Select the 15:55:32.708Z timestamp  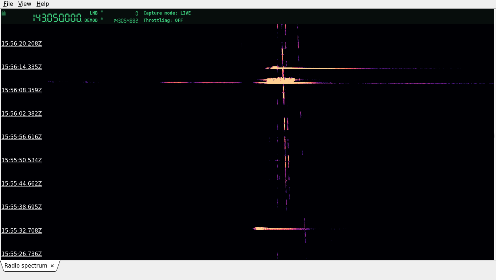[x=22, y=231]
